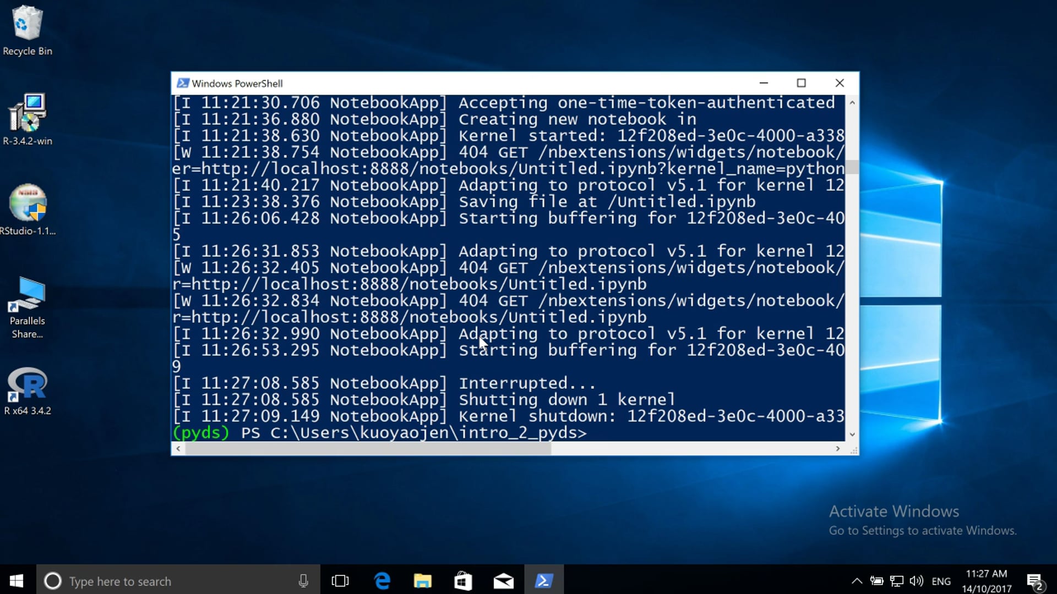
Task: Click the PowerShell title bar icon
Action: (x=182, y=83)
